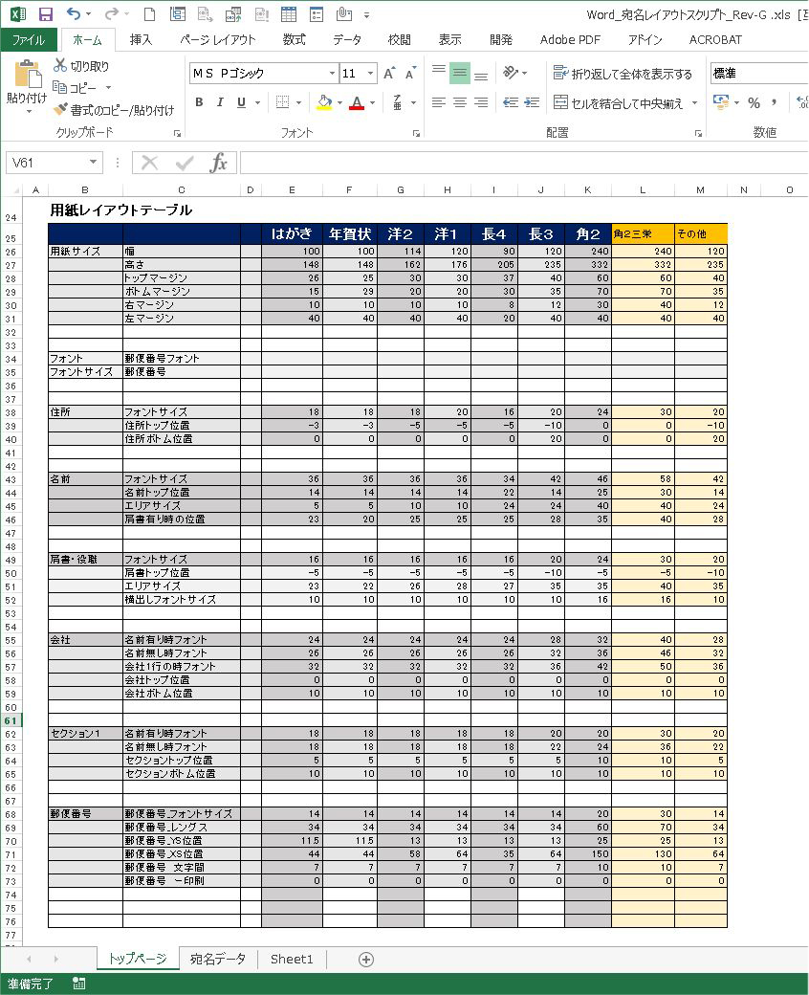The image size is (809, 995).
Task: Click the confirm checkmark in the formula bar
Action: [185, 163]
